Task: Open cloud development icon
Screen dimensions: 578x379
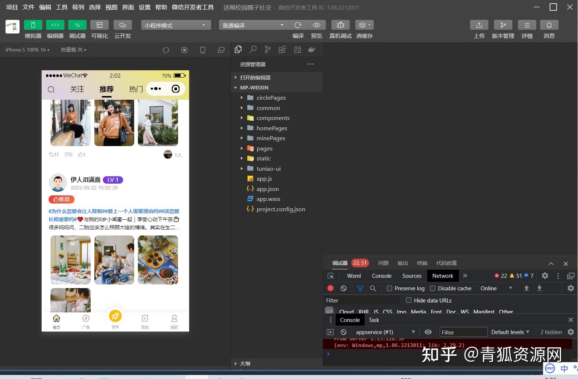Action: pyautogui.click(x=123, y=25)
